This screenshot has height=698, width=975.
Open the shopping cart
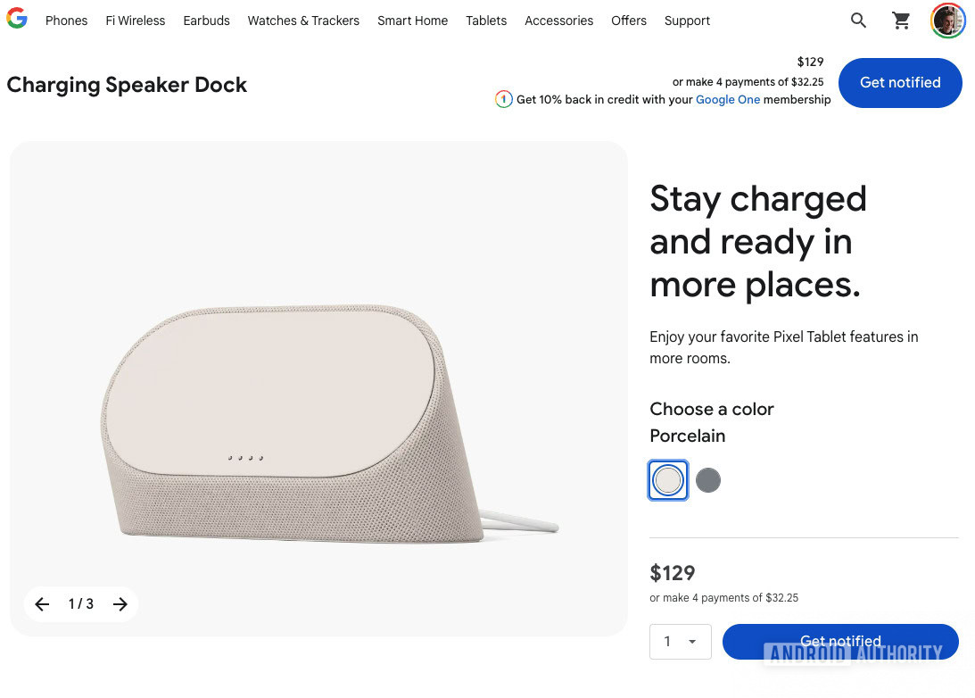tap(902, 21)
